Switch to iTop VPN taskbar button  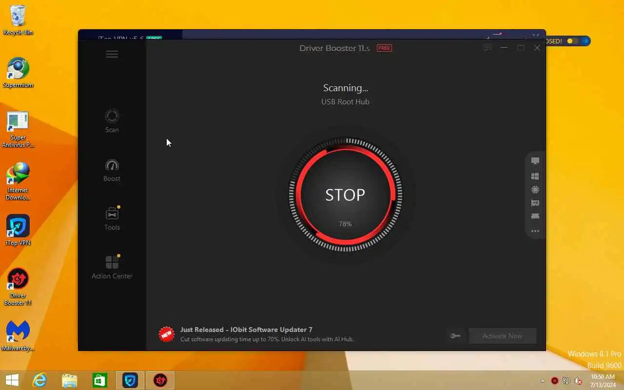click(x=130, y=380)
